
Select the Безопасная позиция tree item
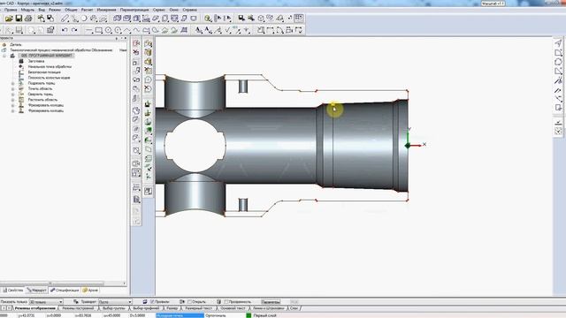point(44,72)
